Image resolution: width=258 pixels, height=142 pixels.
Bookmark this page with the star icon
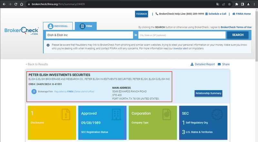coord(229,4)
